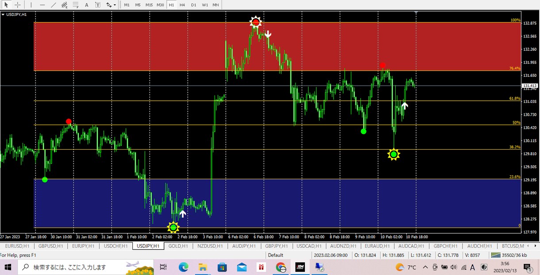Viewport: 540px width, 275px height.
Task: Open Task View on the taskbar
Action: click(163, 267)
